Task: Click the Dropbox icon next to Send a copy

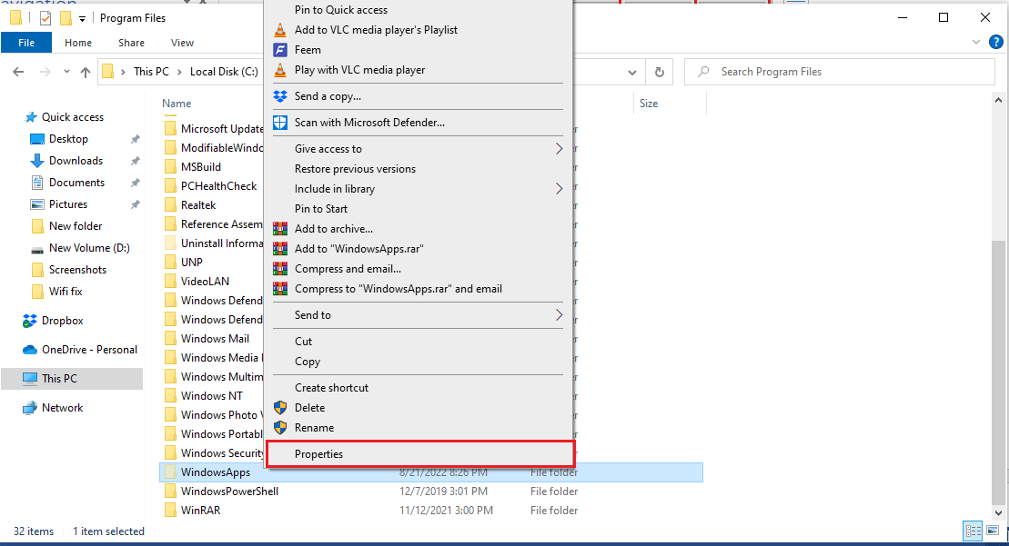Action: [280, 96]
